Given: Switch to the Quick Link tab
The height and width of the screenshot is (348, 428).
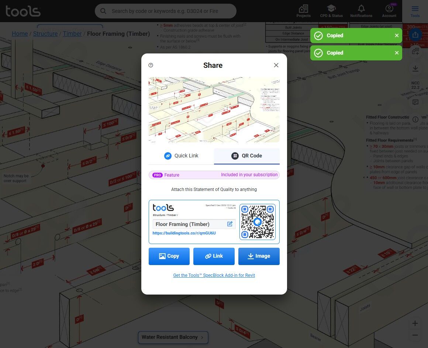Looking at the screenshot, I should tap(181, 156).
